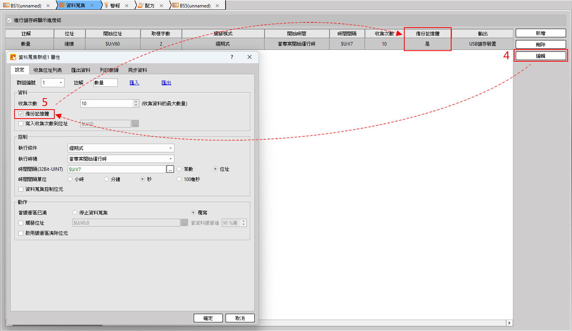Close the 警報 tab

pyautogui.click(x=127, y=5)
